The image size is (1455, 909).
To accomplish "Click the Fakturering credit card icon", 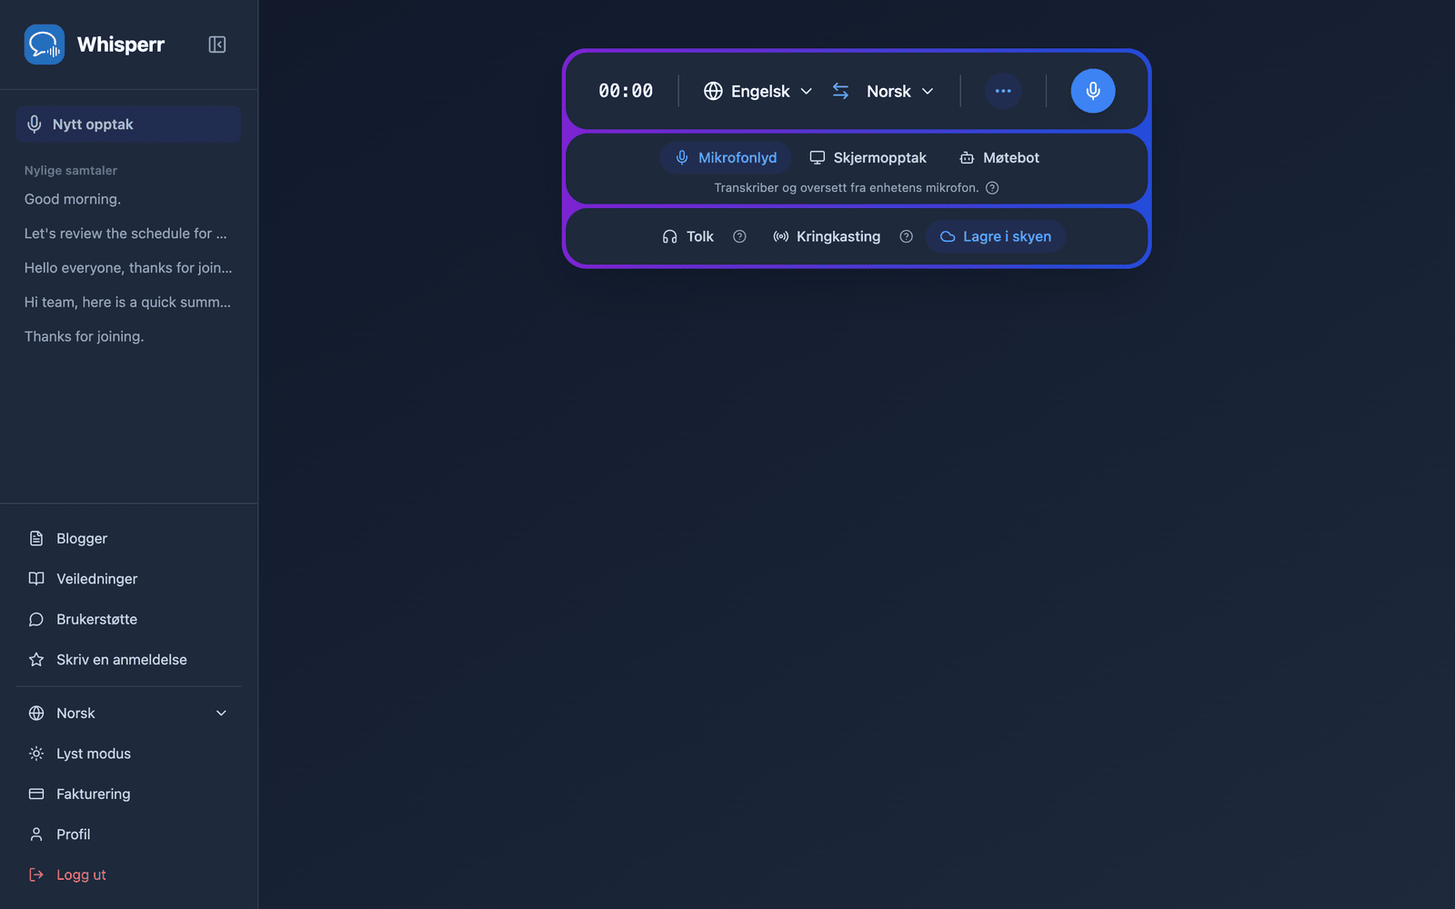I will tap(36, 794).
